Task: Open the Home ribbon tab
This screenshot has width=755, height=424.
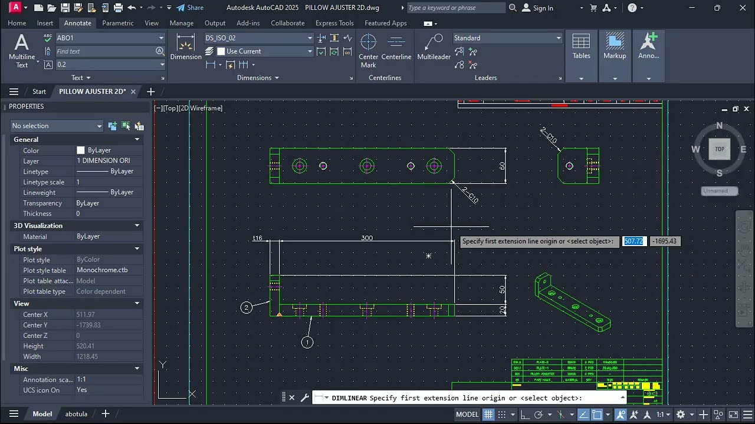Action: tap(17, 23)
